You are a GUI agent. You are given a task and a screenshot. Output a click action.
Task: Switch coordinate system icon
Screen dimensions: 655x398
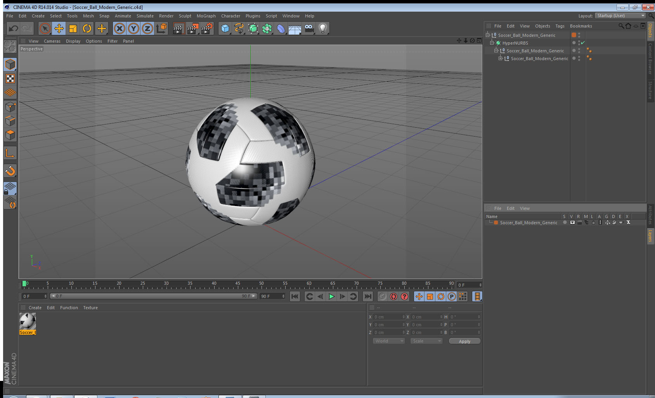click(x=161, y=28)
